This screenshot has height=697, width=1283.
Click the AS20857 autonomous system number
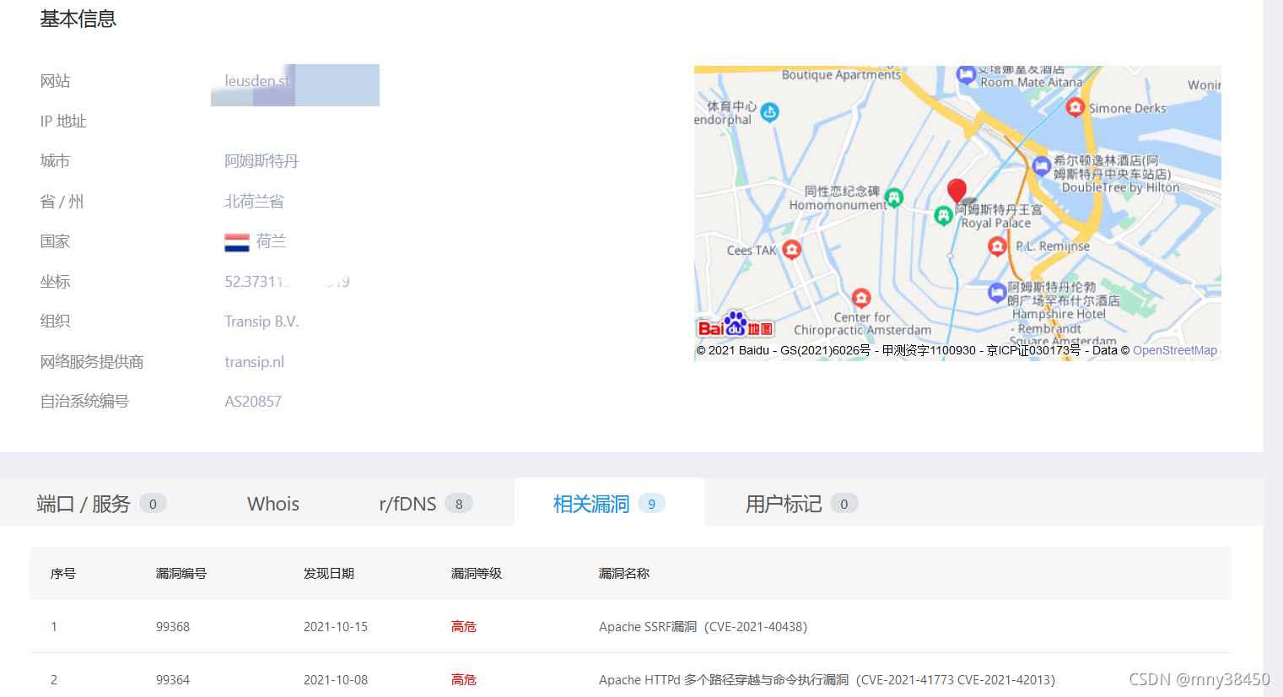click(253, 402)
